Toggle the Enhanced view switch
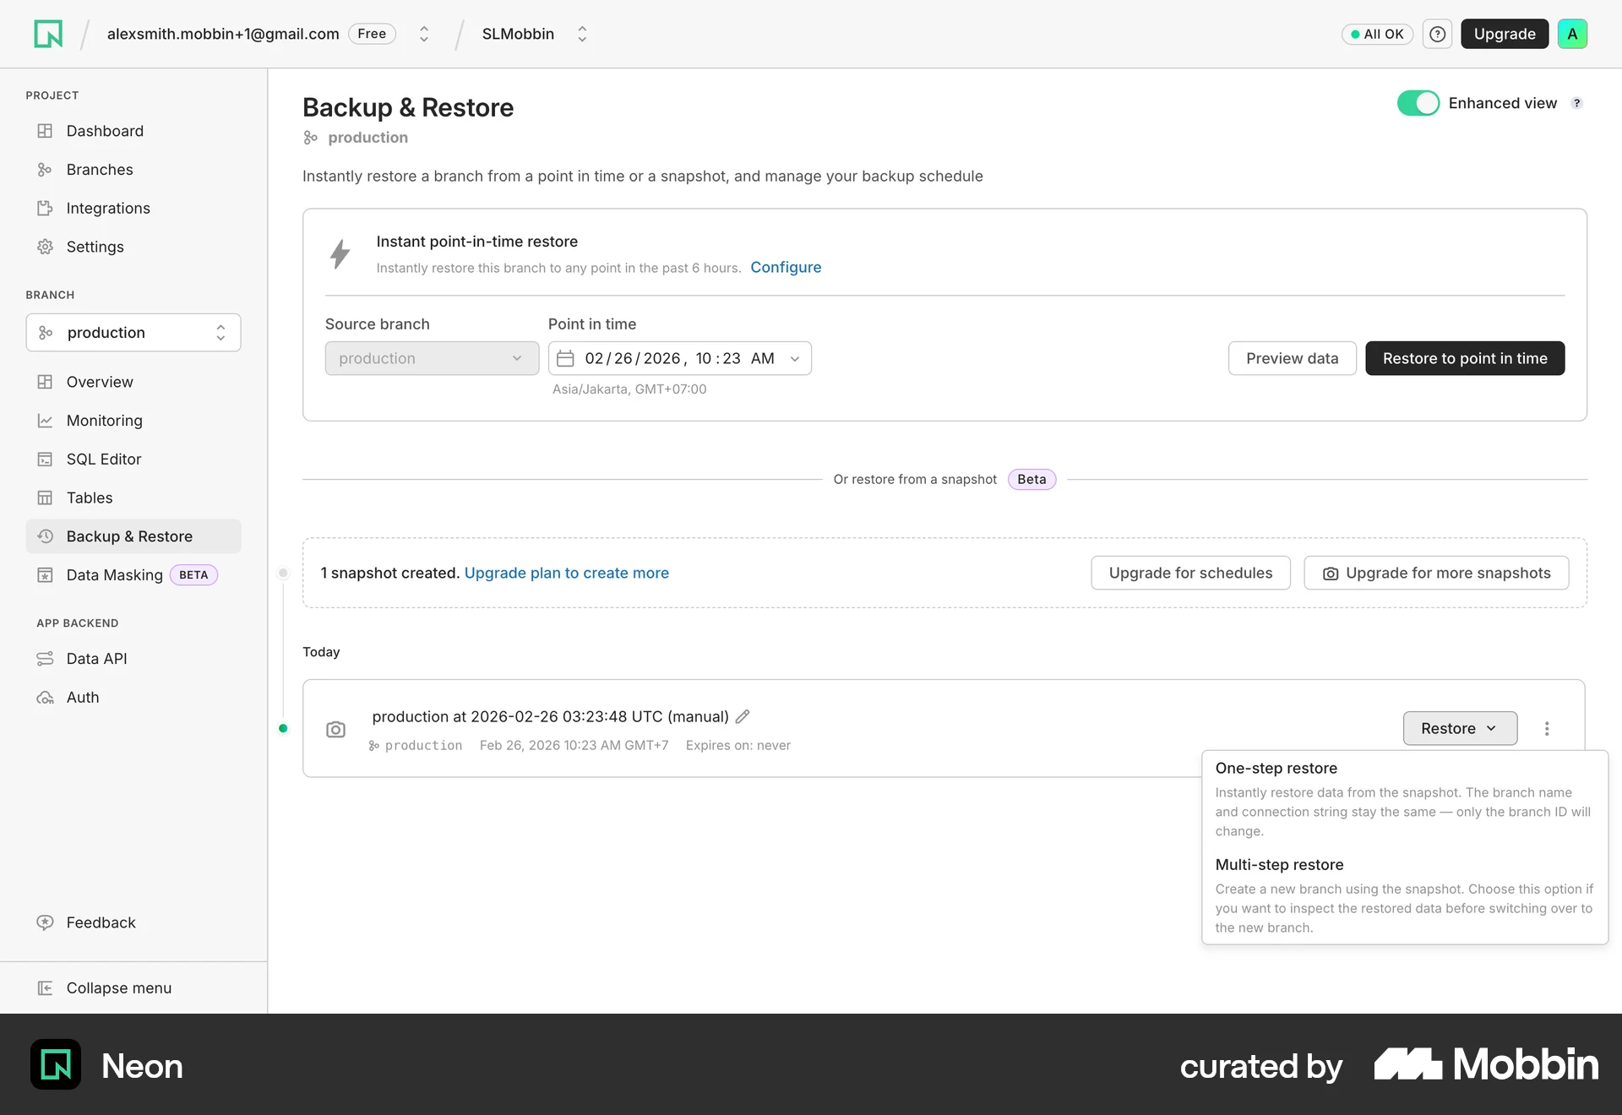This screenshot has height=1115, width=1622. [x=1418, y=103]
